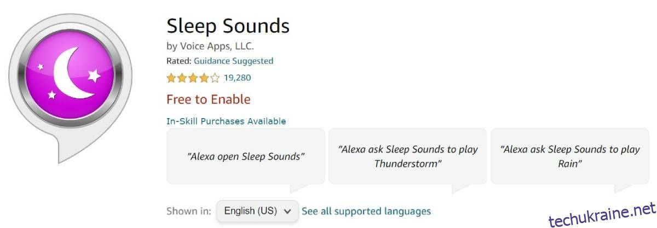
Task: Click the techukraine.net watermark
Action: (602, 215)
